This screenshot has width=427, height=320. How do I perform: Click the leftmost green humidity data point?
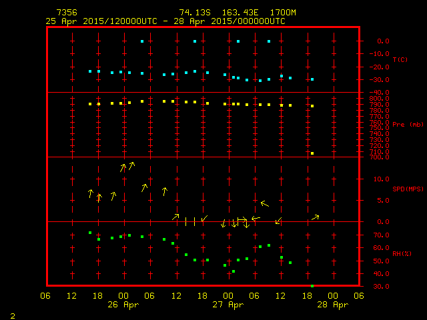click(90, 233)
